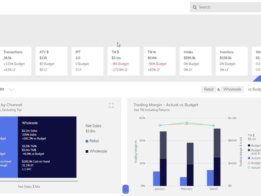Click the blue corner triangle expander
Screen dimensions: 261x196
click(x=258, y=79)
